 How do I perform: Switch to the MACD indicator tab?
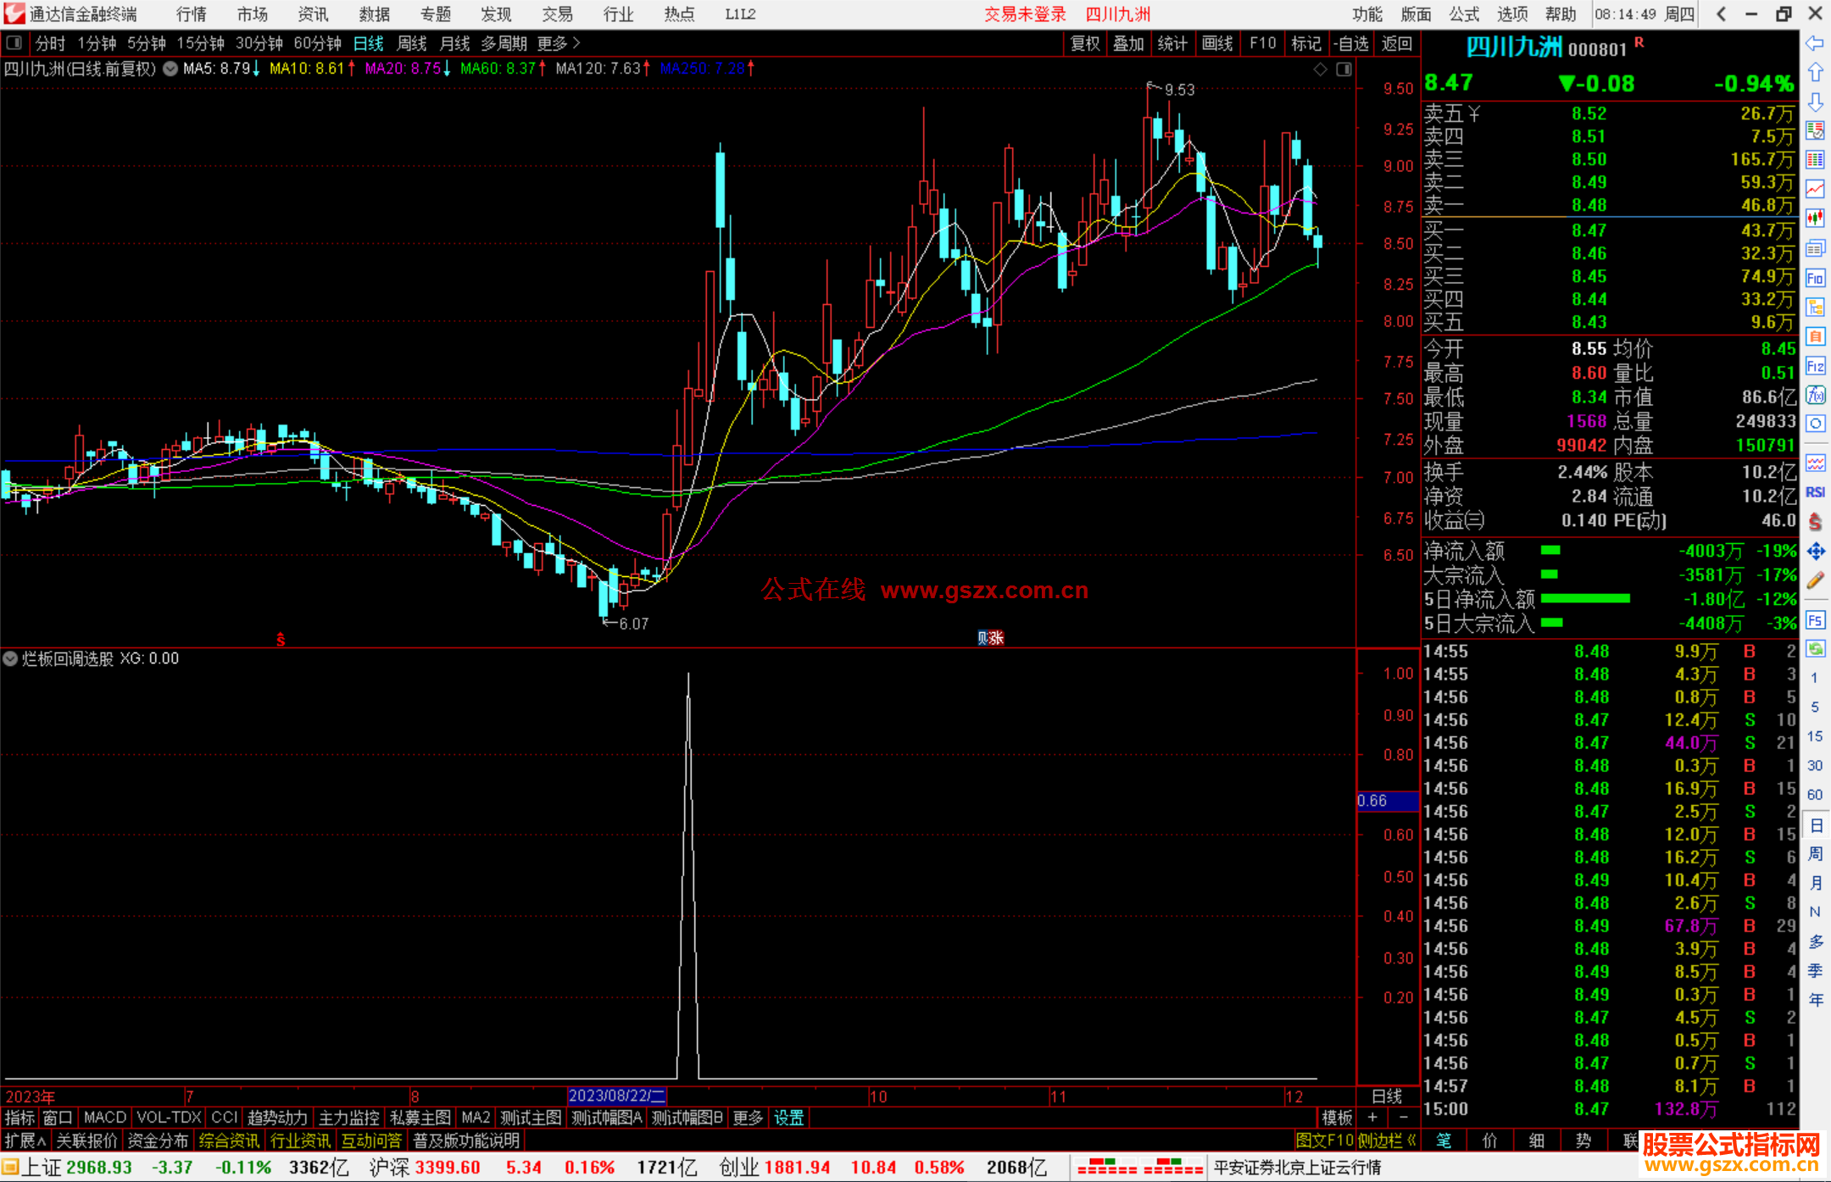pos(105,1118)
